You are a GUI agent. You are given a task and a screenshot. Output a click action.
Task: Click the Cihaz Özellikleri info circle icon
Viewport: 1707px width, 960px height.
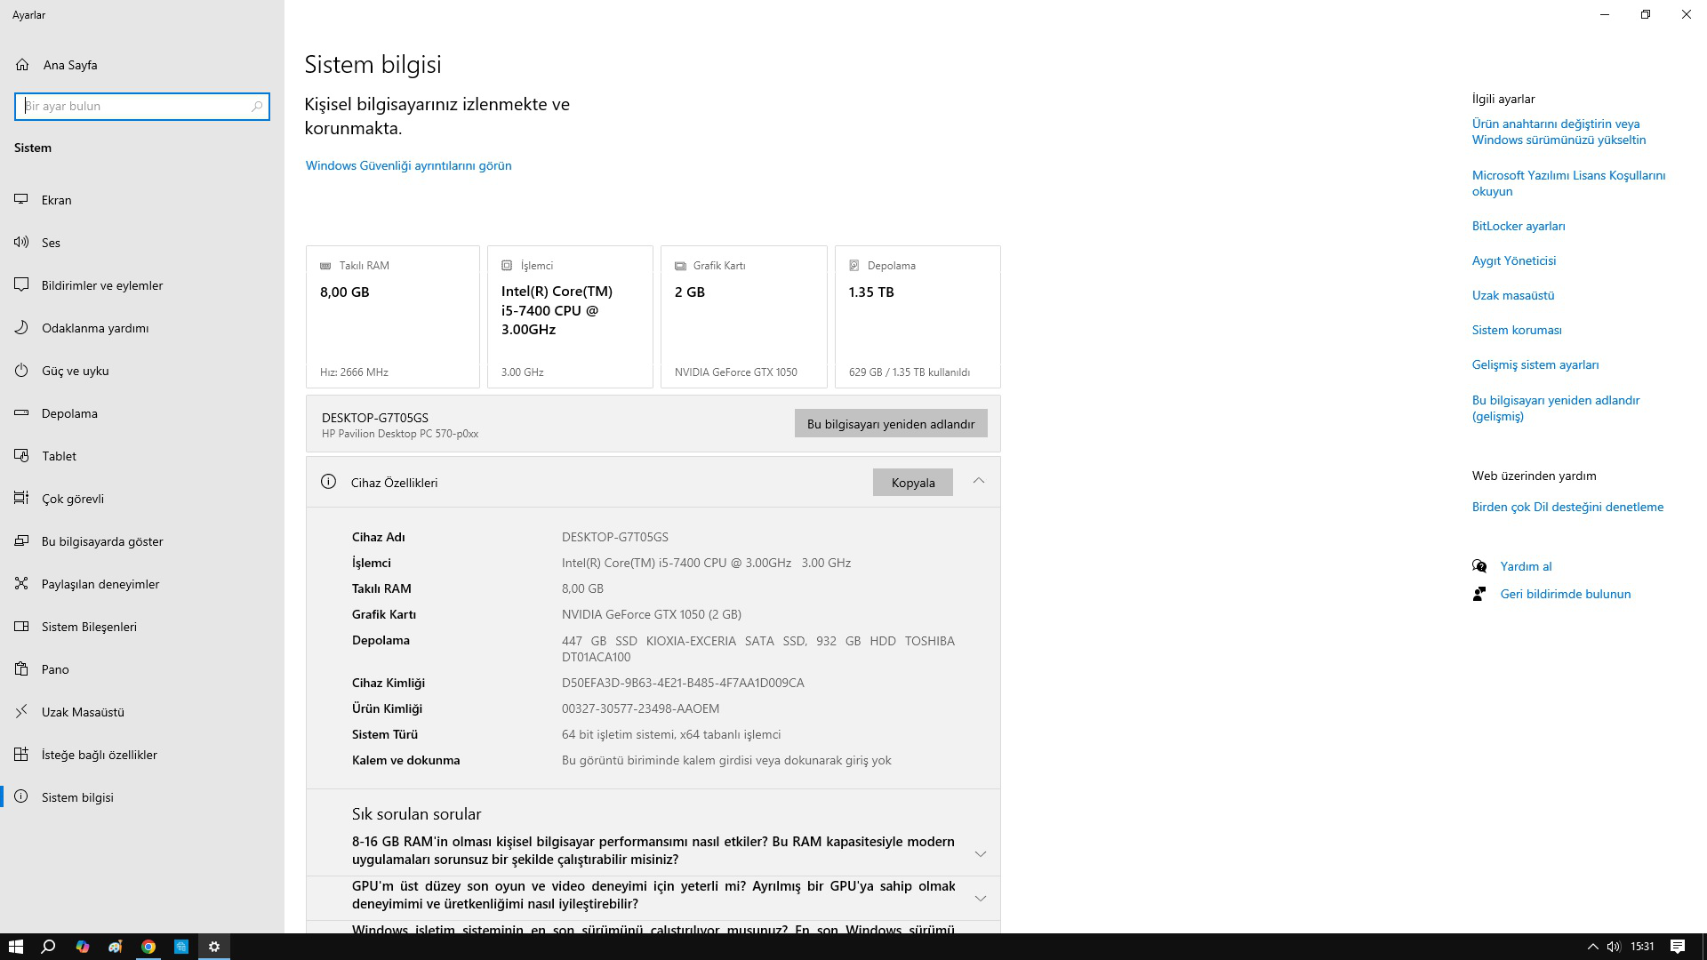coord(328,482)
